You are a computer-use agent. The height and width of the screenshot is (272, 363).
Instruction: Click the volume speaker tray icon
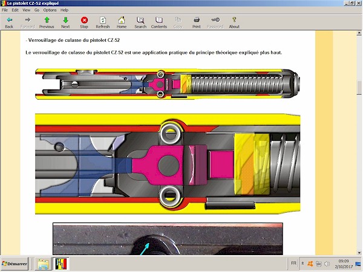pyautogui.click(x=327, y=264)
